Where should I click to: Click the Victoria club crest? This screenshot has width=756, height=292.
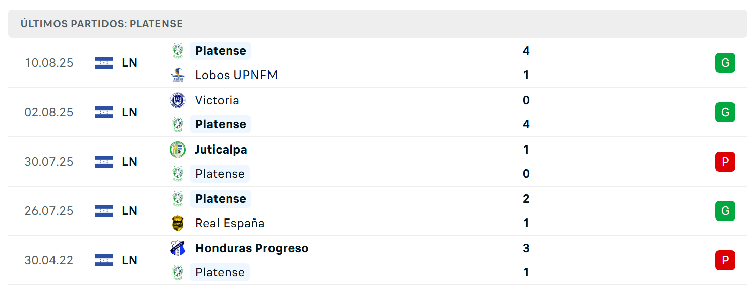[178, 100]
